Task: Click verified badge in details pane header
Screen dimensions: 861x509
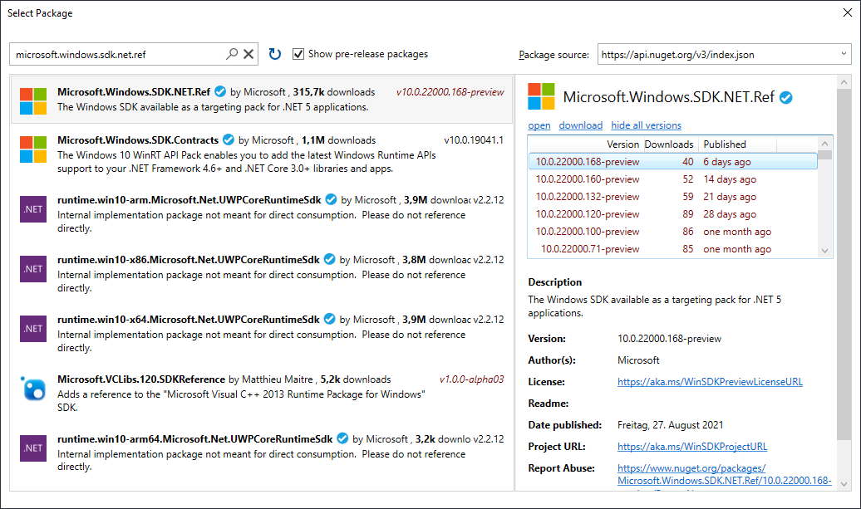Action: (x=786, y=98)
